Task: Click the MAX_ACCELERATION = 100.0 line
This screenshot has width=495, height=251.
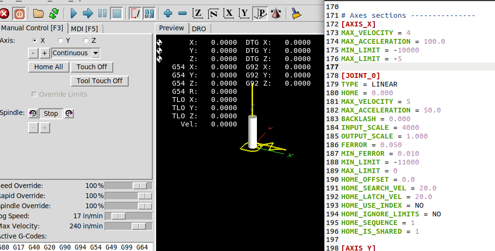Action: click(393, 41)
